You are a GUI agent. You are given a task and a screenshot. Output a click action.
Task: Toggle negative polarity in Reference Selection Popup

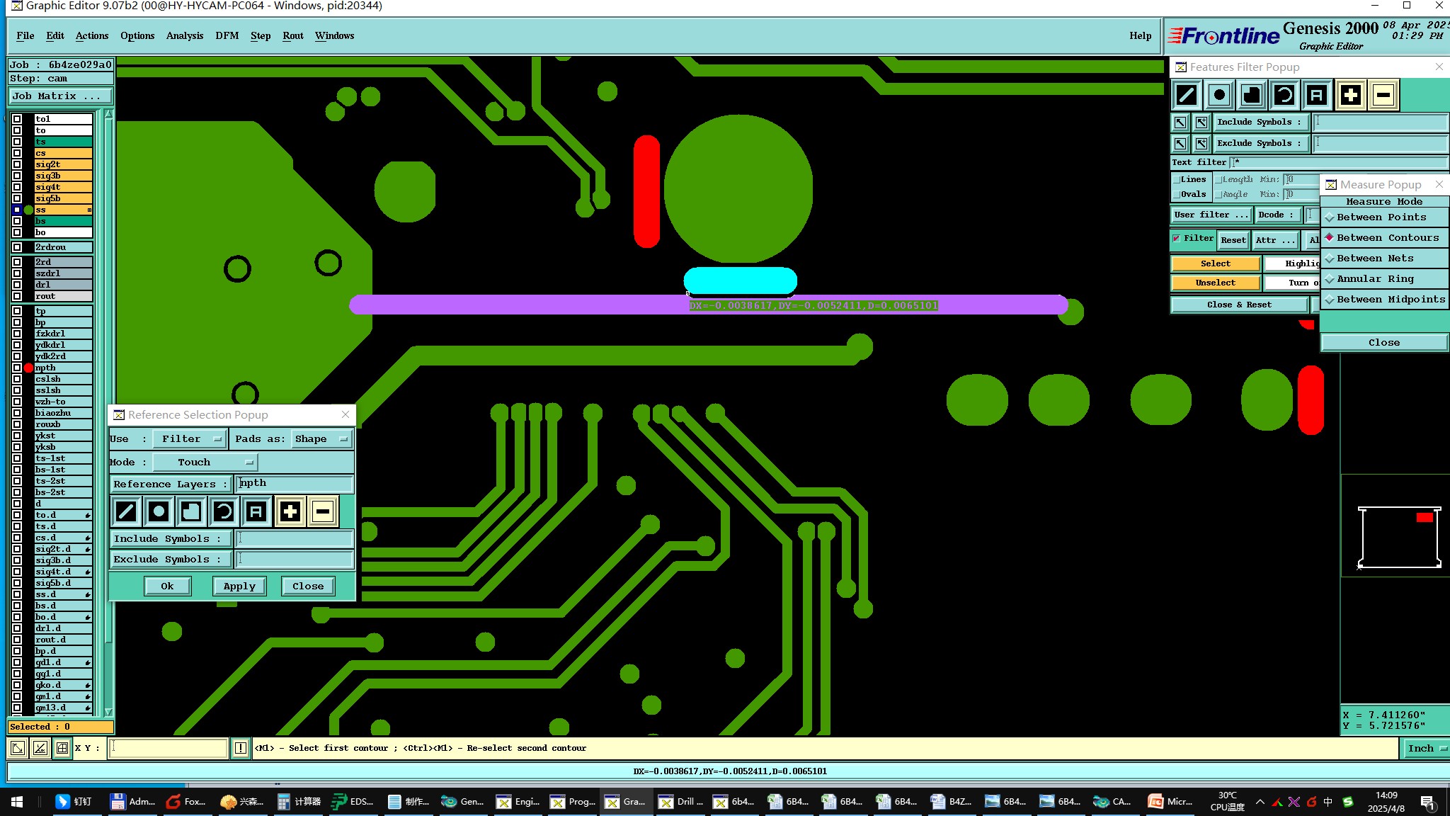coord(323,511)
